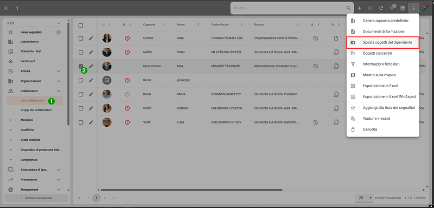Open Gruppi dei collaboratori in sidebar
The width and height of the screenshot is (434, 208).
click(x=36, y=110)
